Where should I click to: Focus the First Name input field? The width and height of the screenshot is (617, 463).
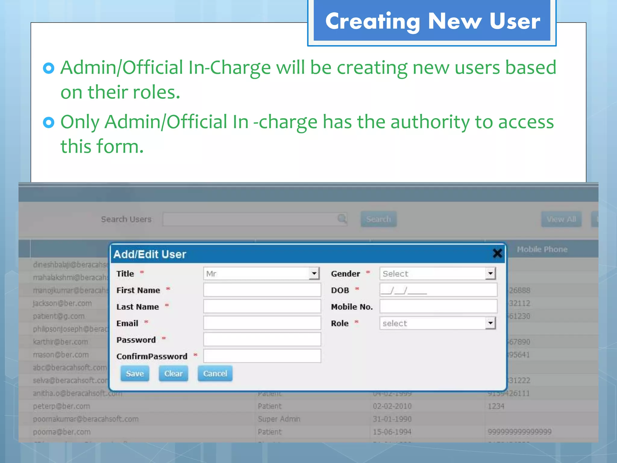click(262, 290)
